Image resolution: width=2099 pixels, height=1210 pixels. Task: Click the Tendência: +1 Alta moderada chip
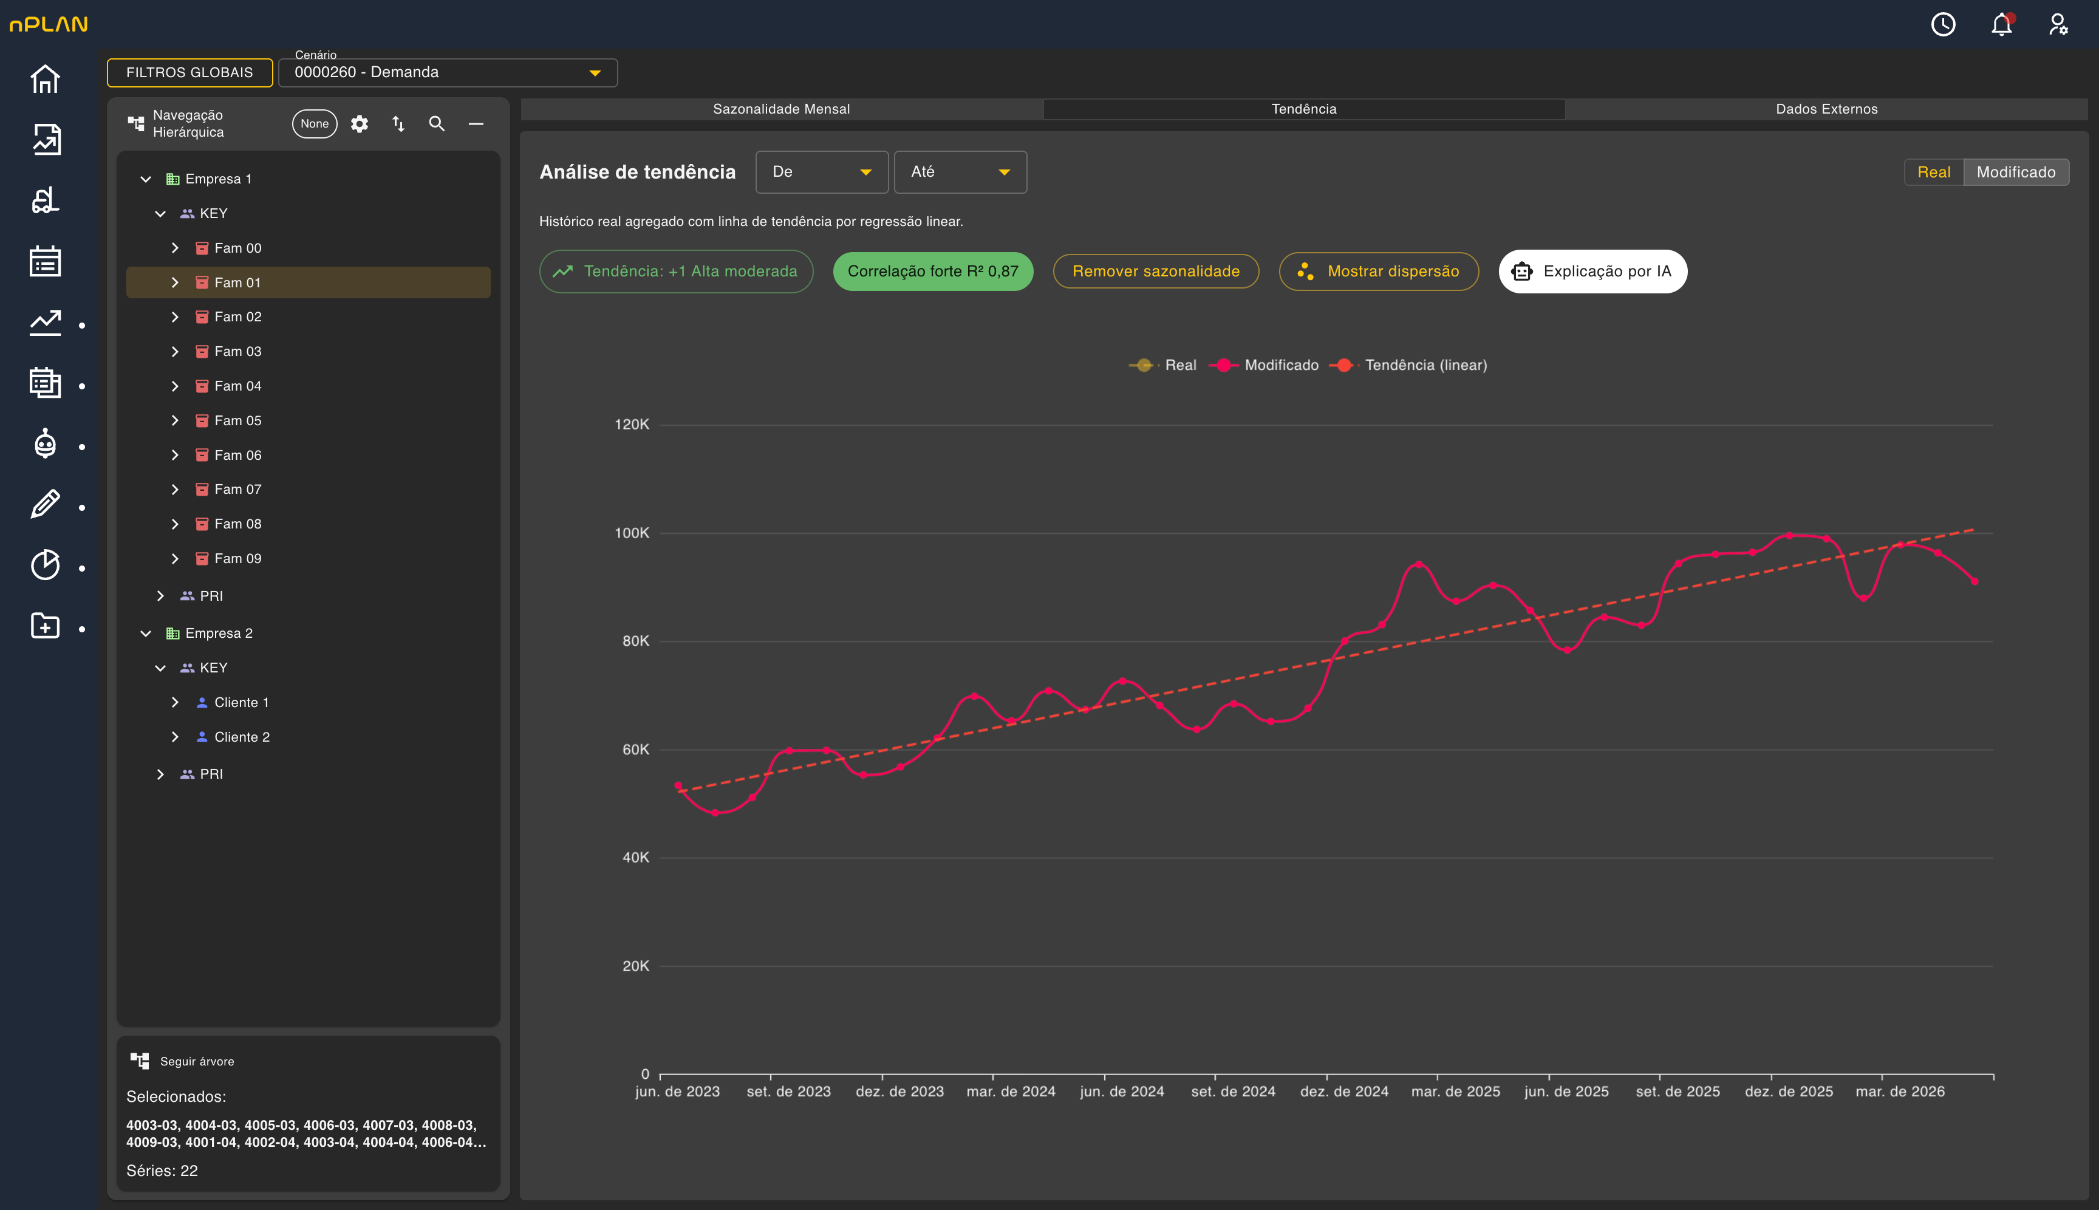click(677, 271)
